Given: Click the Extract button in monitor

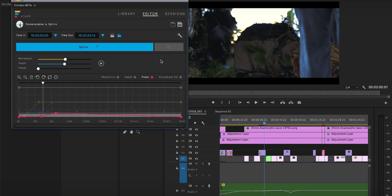Looking at the screenshot, I should coord(291,102).
